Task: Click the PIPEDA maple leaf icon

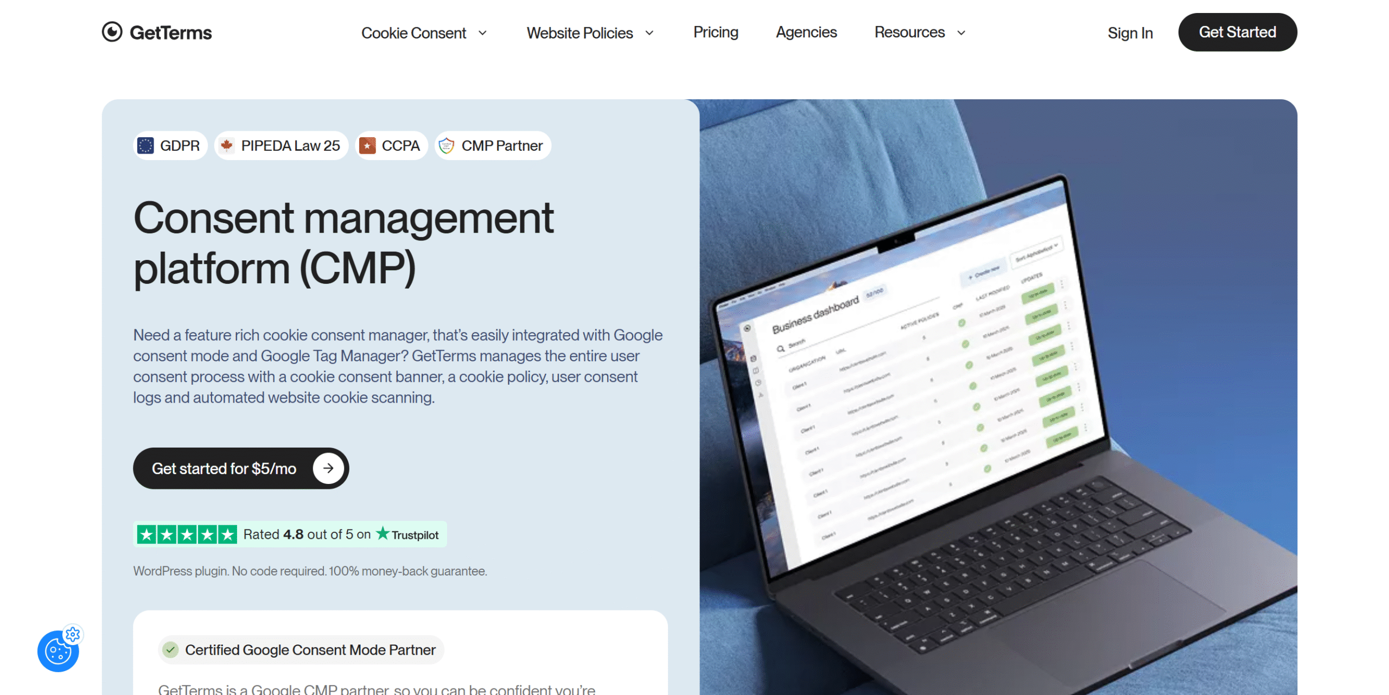Action: pyautogui.click(x=227, y=145)
